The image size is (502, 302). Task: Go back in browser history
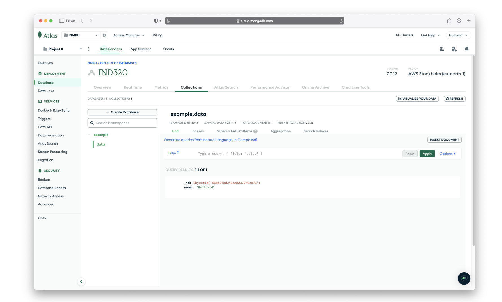(82, 21)
